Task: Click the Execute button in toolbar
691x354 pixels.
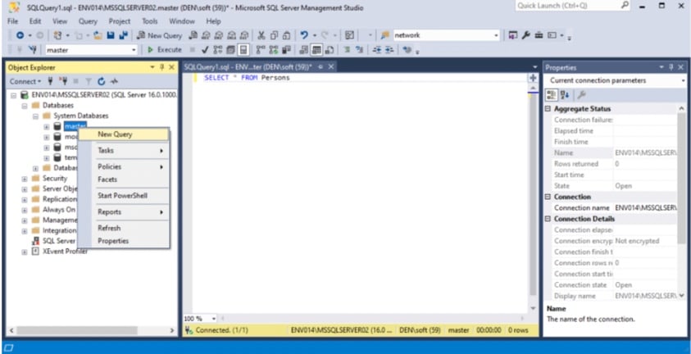Action: [x=165, y=50]
